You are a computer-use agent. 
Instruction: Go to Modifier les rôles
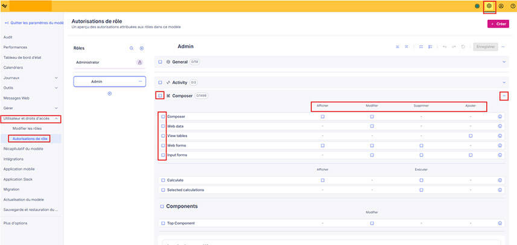point(27,129)
